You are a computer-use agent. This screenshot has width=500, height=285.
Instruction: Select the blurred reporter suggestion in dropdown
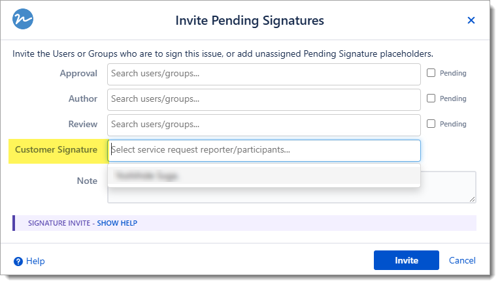click(263, 175)
